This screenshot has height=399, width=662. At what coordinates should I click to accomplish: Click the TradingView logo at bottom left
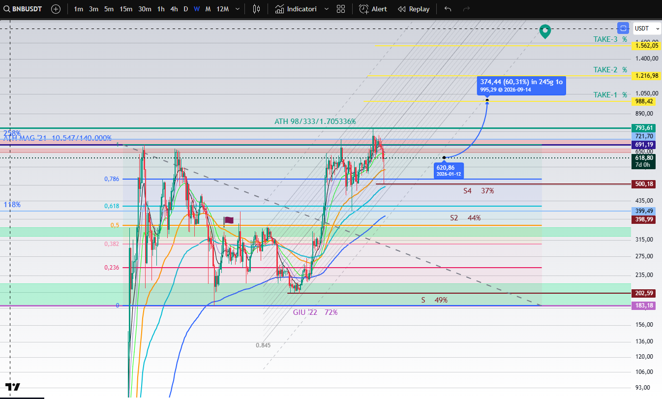(13, 387)
